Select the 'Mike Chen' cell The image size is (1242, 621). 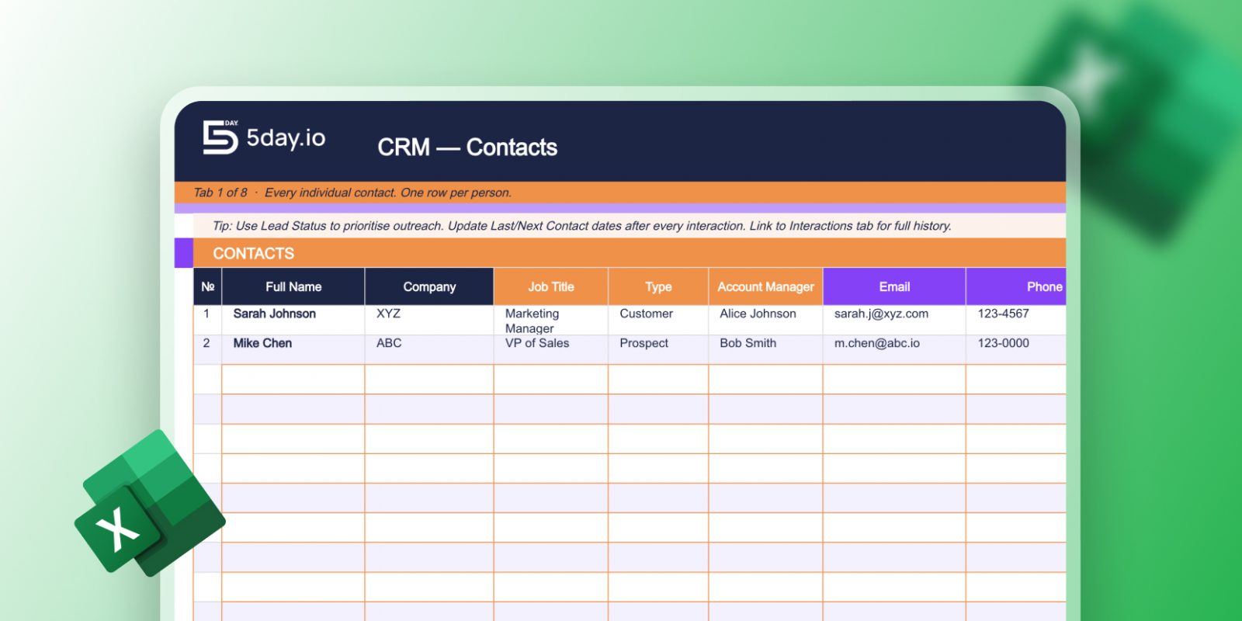pos(293,349)
